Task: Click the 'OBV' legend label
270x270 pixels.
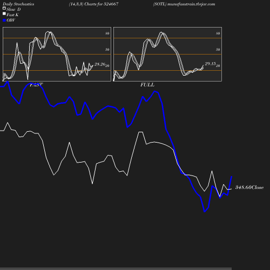Action: tap(11, 20)
